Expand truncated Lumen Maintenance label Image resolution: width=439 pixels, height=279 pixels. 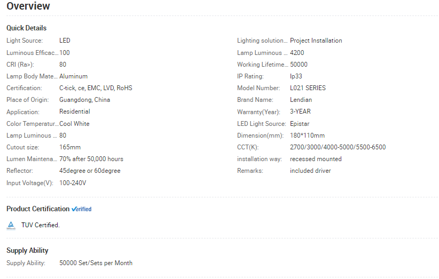(x=32, y=159)
